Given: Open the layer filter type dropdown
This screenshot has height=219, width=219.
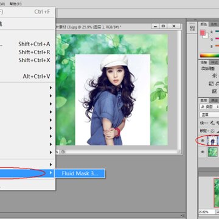Looking at the screenshot, I should (209, 106).
